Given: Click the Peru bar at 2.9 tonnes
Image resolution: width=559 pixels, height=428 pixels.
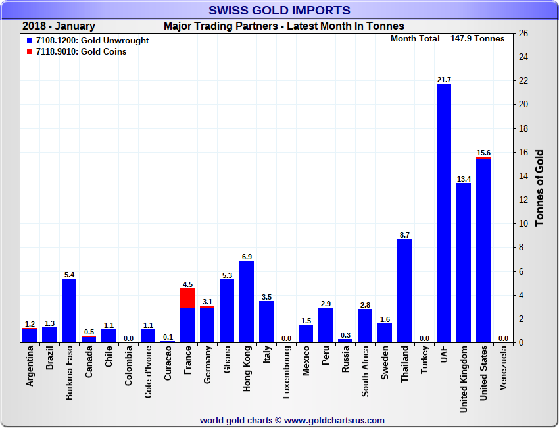Looking at the screenshot, I should pos(326,325).
